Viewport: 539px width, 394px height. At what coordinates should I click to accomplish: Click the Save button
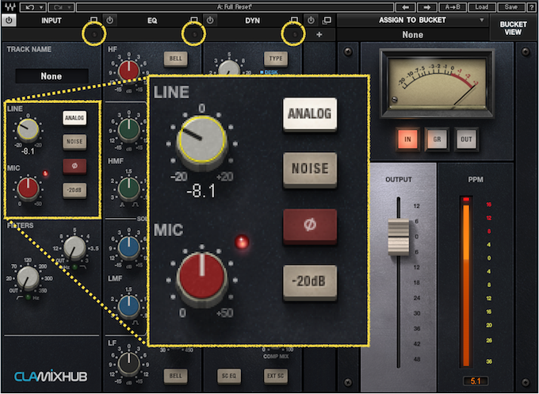point(510,7)
